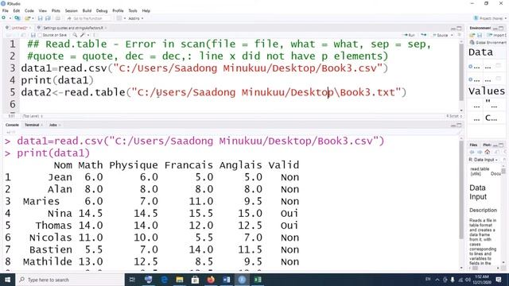Image resolution: width=509 pixels, height=286 pixels.
Task: Open the Tools menu
Action: [x=133, y=10]
